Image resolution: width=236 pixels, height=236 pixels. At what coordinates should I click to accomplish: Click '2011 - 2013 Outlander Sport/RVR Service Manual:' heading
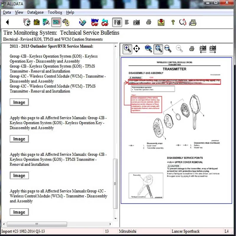(x=51, y=46)
